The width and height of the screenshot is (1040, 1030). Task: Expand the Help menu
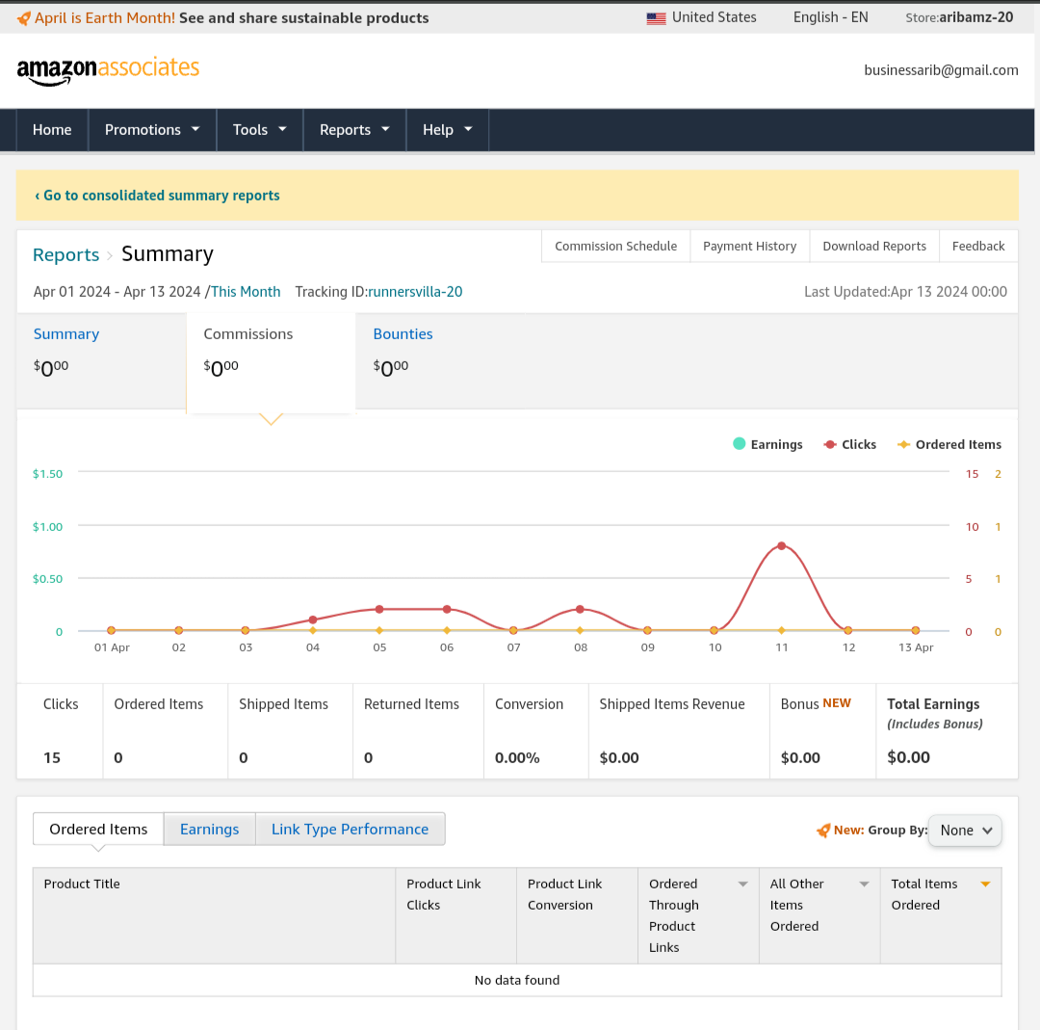coord(447,130)
